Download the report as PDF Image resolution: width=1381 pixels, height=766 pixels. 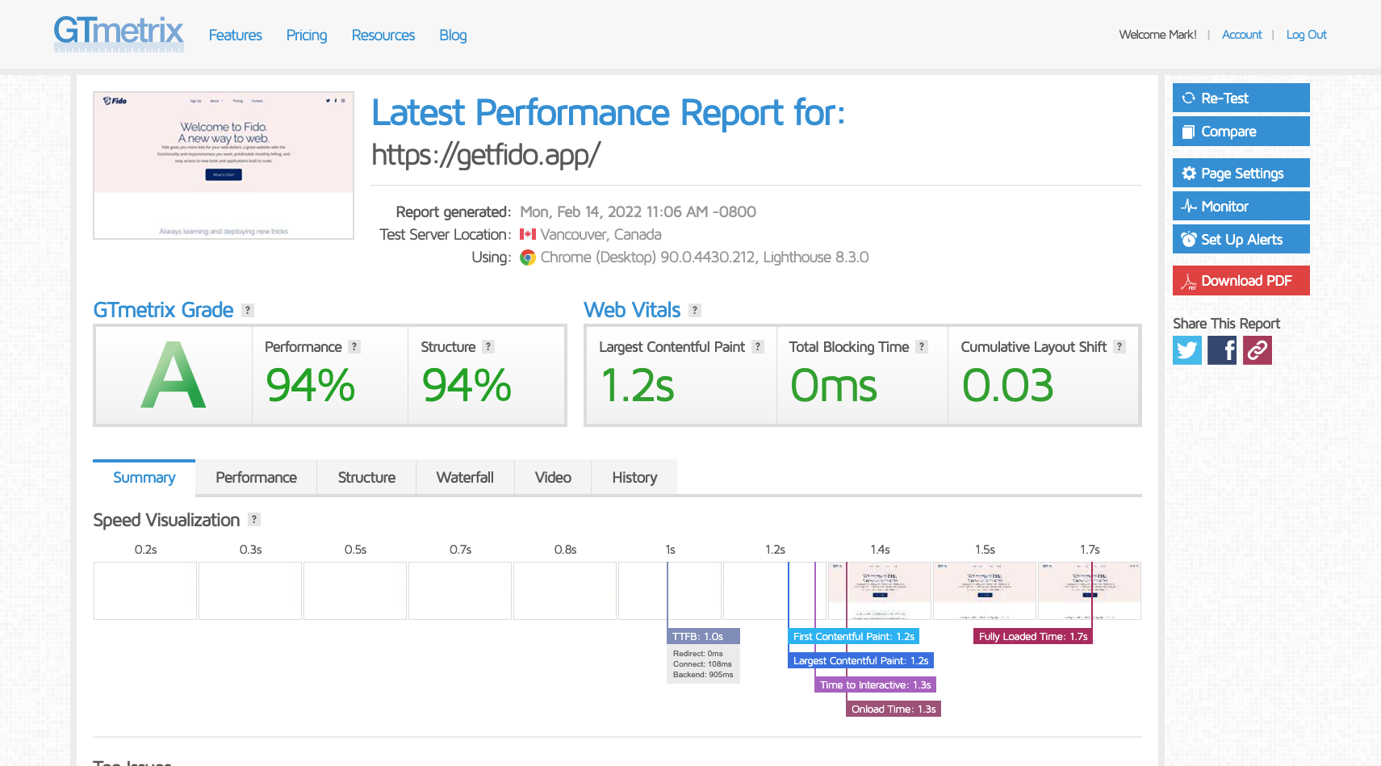1241,281
